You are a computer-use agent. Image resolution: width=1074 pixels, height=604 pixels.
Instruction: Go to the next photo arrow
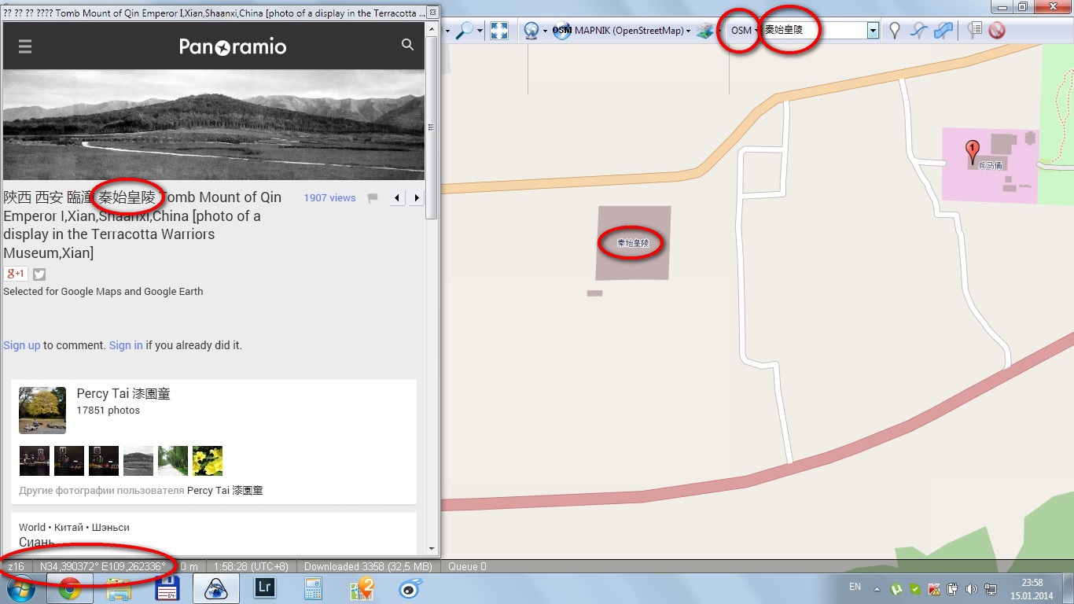417,198
